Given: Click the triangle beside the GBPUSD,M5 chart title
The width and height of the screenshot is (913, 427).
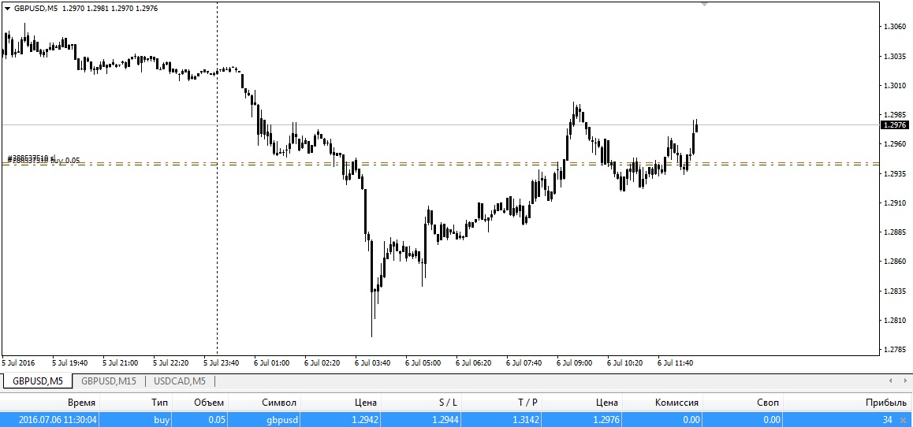Looking at the screenshot, I should coord(8,9).
